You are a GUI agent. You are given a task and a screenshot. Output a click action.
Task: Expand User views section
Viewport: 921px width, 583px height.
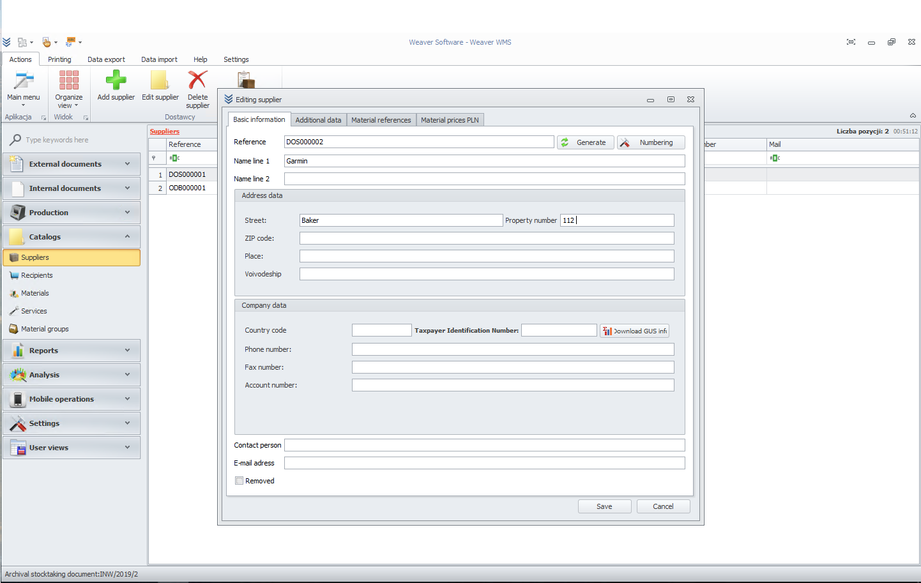(x=72, y=448)
